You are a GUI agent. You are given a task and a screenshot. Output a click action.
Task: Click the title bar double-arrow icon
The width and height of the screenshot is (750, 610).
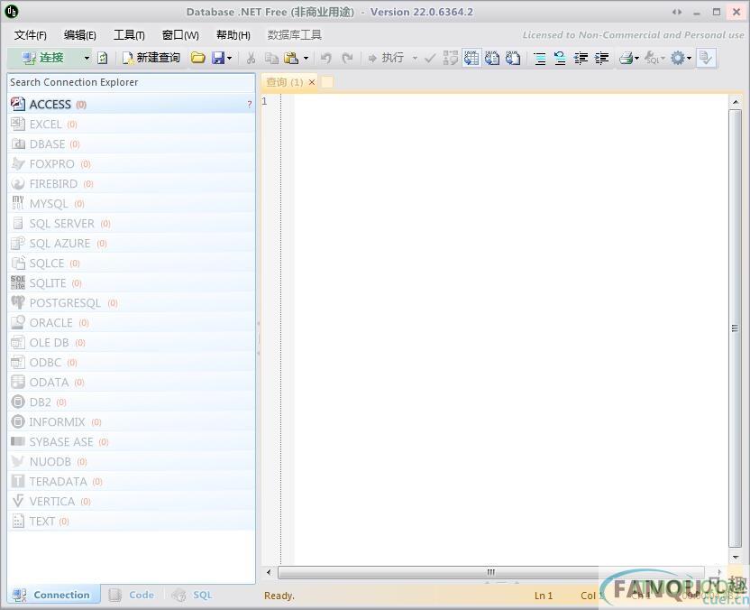(677, 12)
